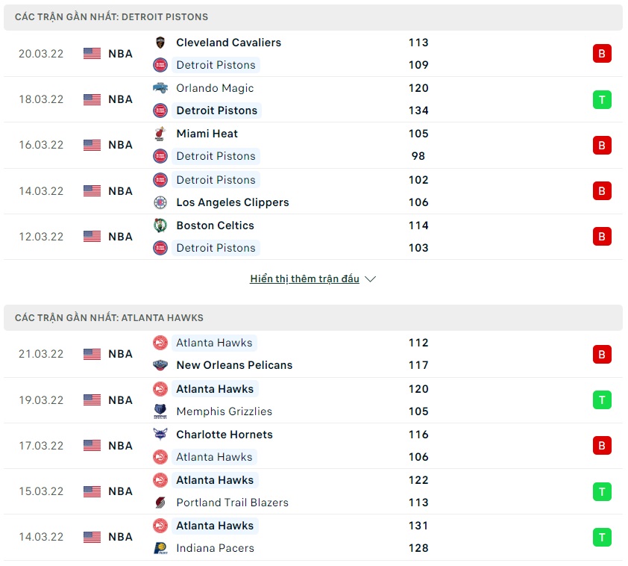Viewport: 628px width, 566px height.
Task: Expand more matches with the chevron arrow
Action: click(371, 279)
